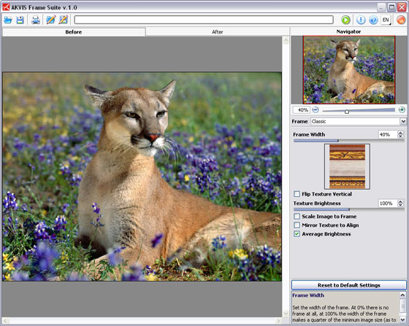This screenshot has width=409, height=326.
Task: Enable Scale Image to Frame checkbox
Action: (297, 217)
